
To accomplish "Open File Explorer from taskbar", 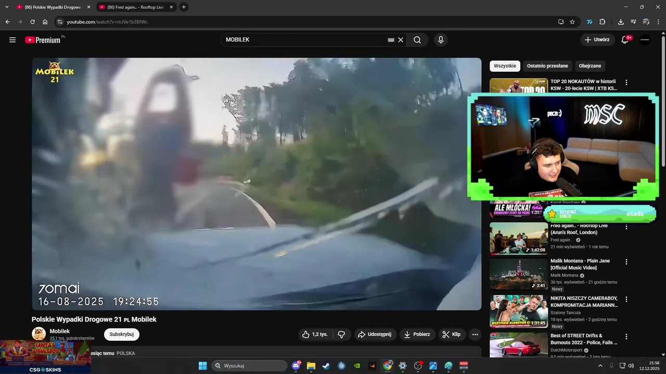I will coord(311,366).
